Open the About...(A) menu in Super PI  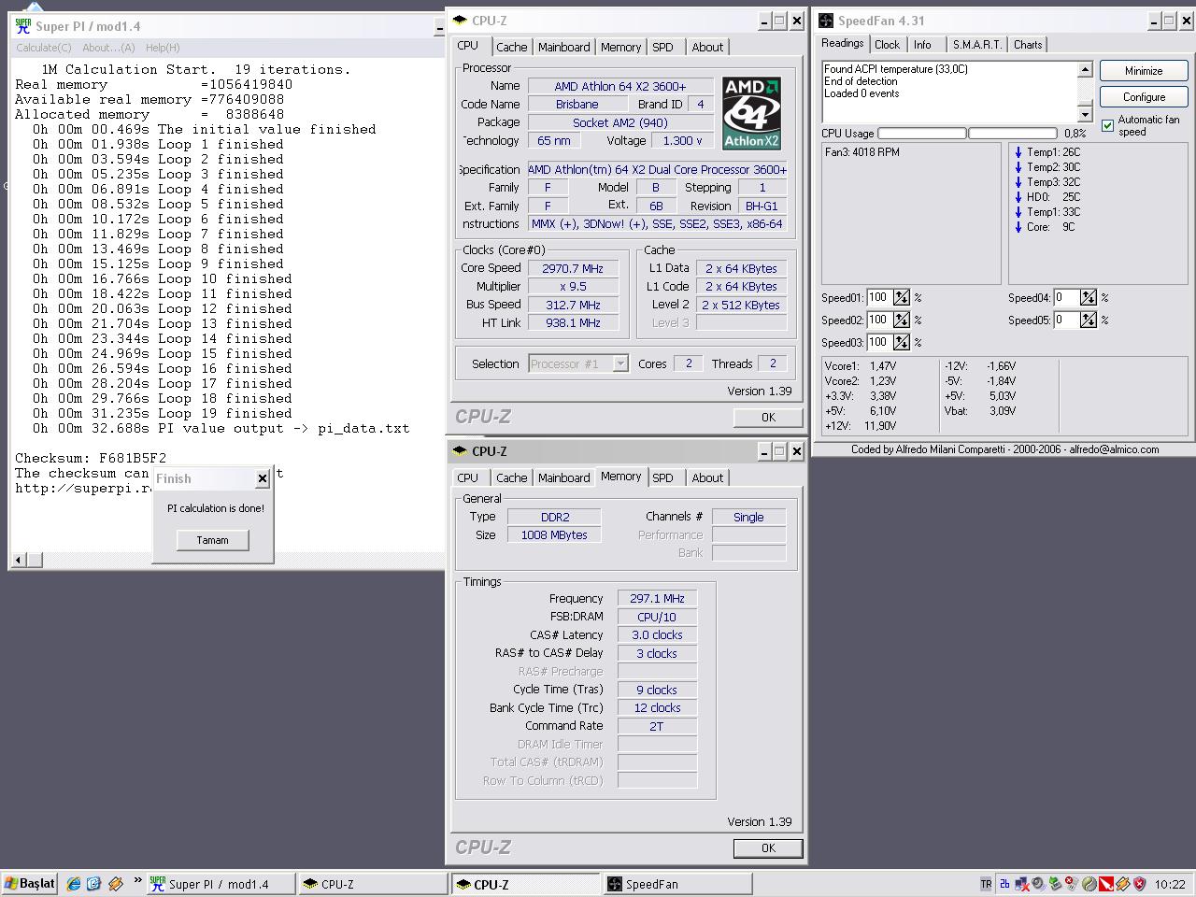108,48
